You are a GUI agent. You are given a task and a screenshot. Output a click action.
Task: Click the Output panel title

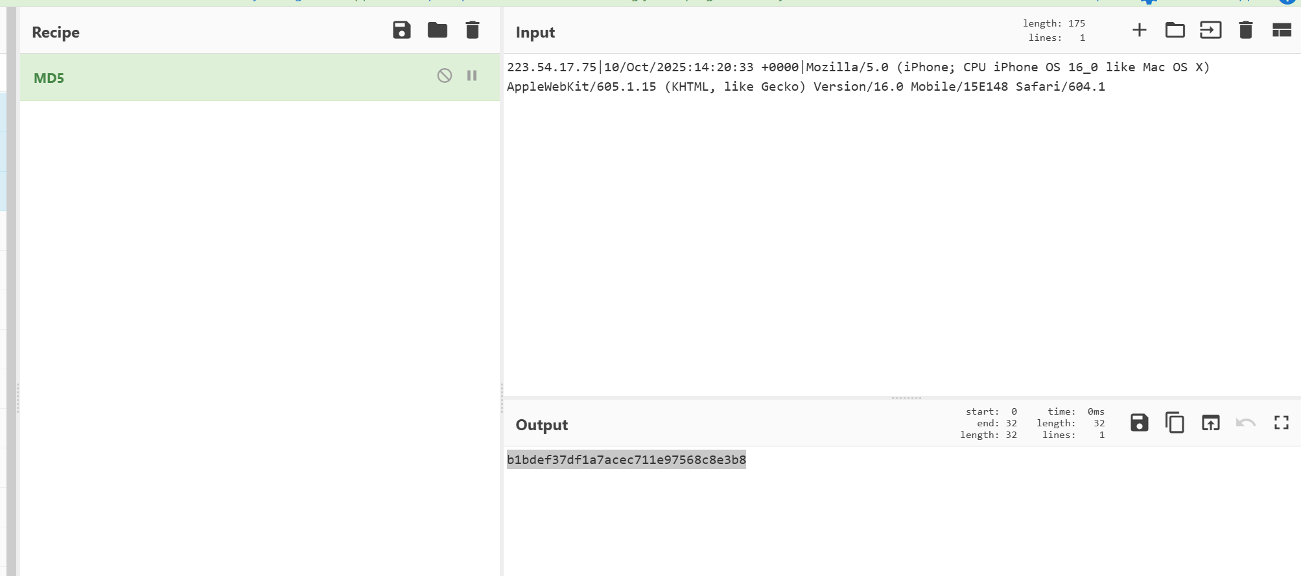point(542,425)
